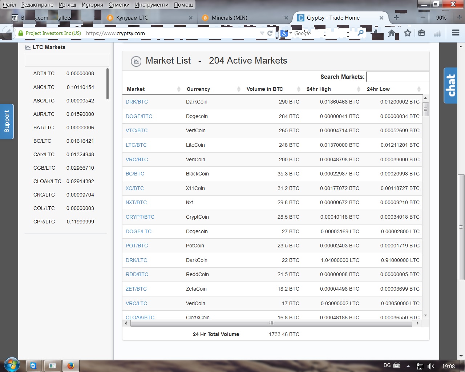465x372 pixels.
Task: Open the BC/BTC market link
Action: 135,174
